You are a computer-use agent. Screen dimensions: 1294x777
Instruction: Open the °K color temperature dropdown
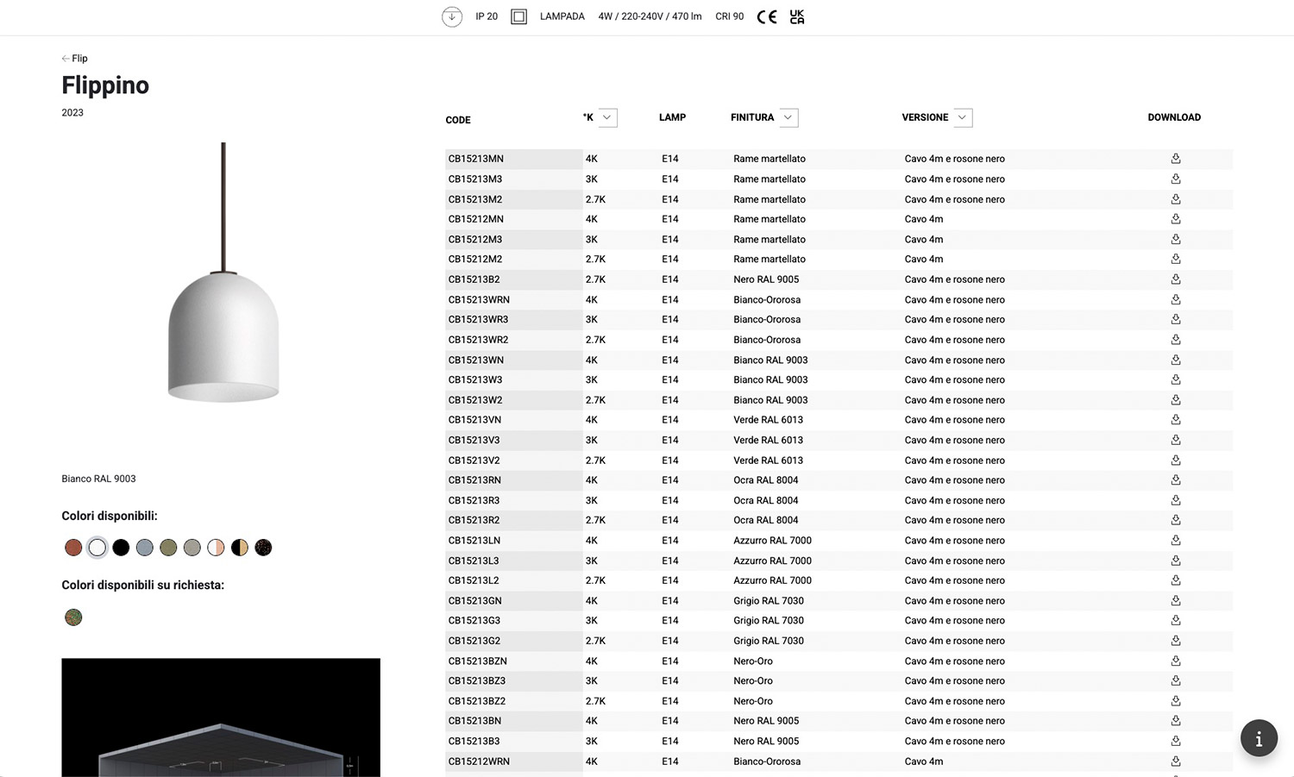607,117
